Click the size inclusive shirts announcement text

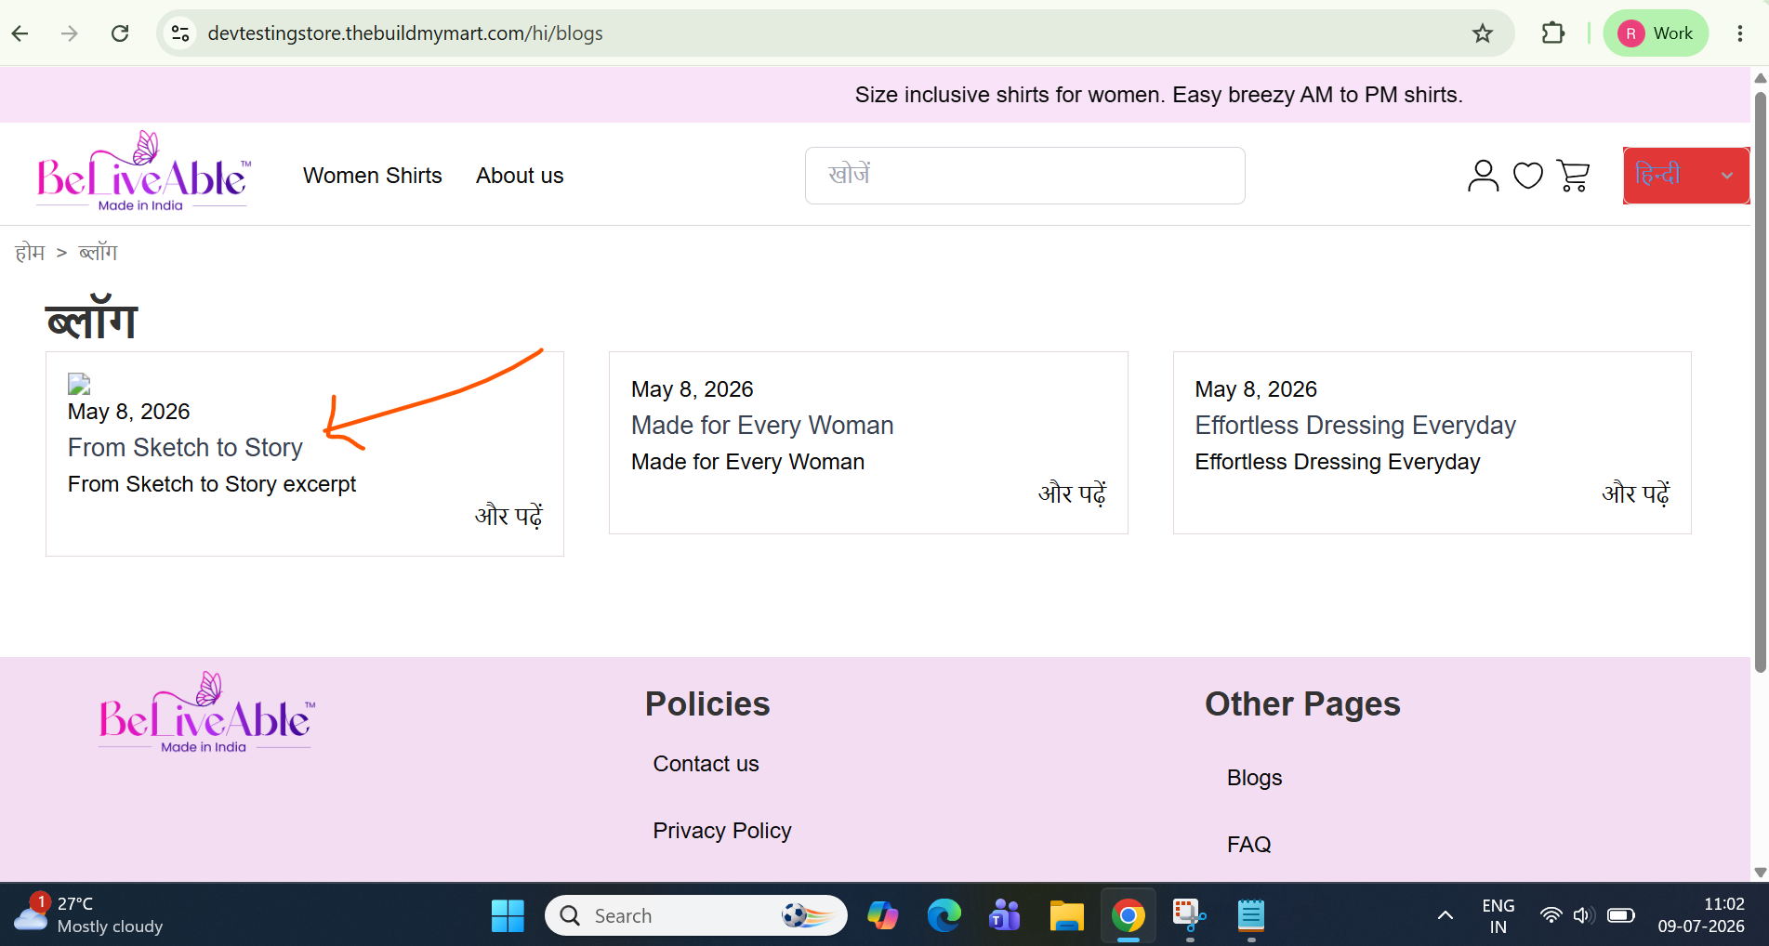tap(1158, 95)
